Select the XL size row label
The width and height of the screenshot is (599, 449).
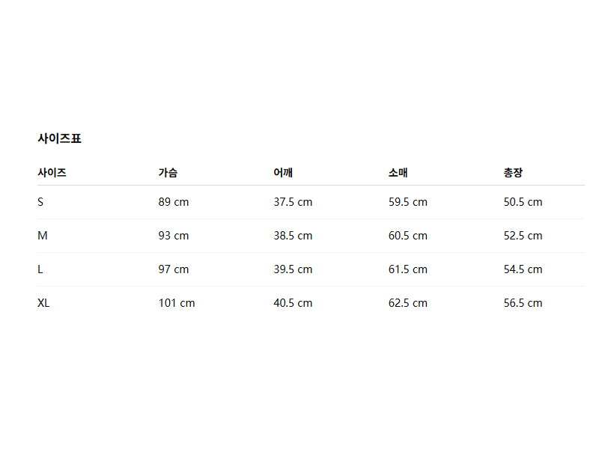coord(43,303)
